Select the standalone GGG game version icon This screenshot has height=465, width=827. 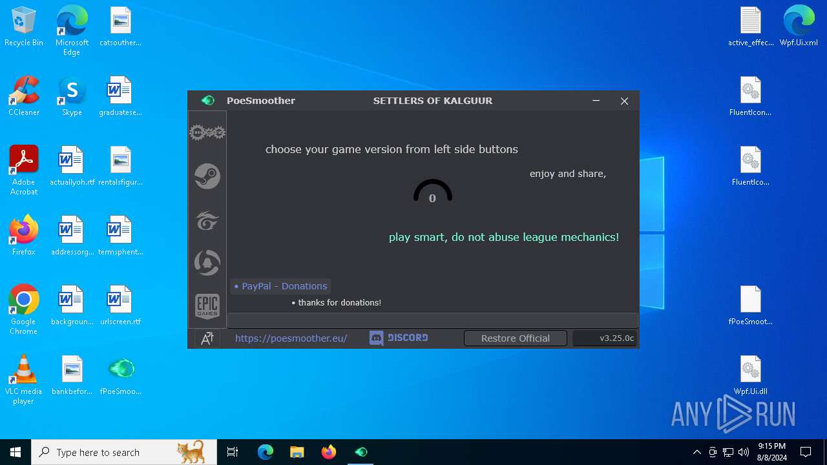(x=207, y=133)
